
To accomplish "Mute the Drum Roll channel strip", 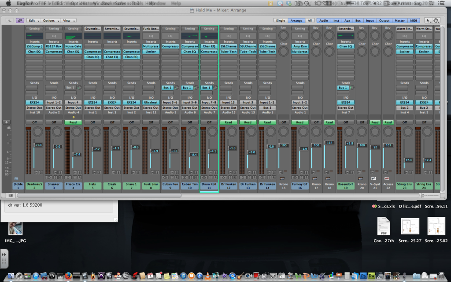I will 211,172.
